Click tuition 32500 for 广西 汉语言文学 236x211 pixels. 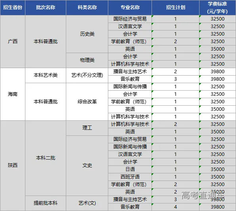(x=217, y=27)
